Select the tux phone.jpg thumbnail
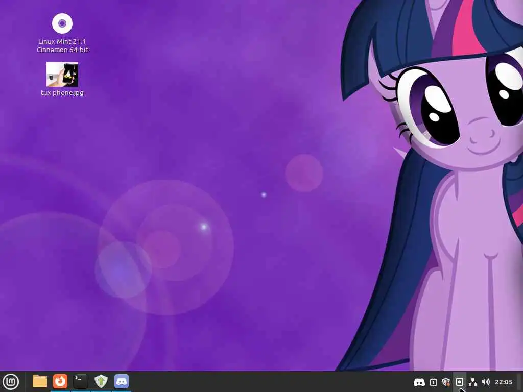523x392 pixels. click(62, 75)
